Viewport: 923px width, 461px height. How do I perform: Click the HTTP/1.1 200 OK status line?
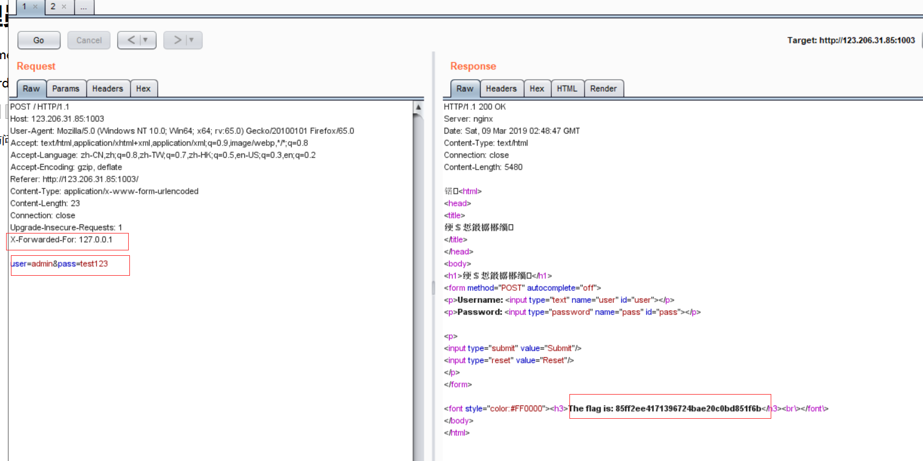point(475,107)
